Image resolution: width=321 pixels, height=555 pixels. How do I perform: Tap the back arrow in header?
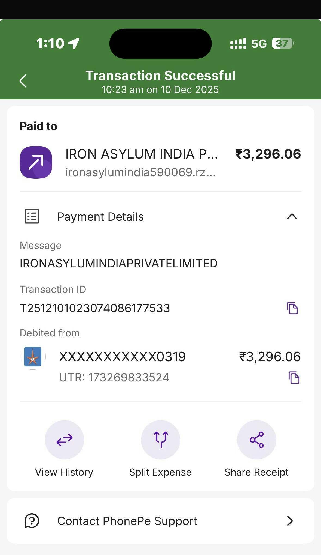pyautogui.click(x=23, y=81)
